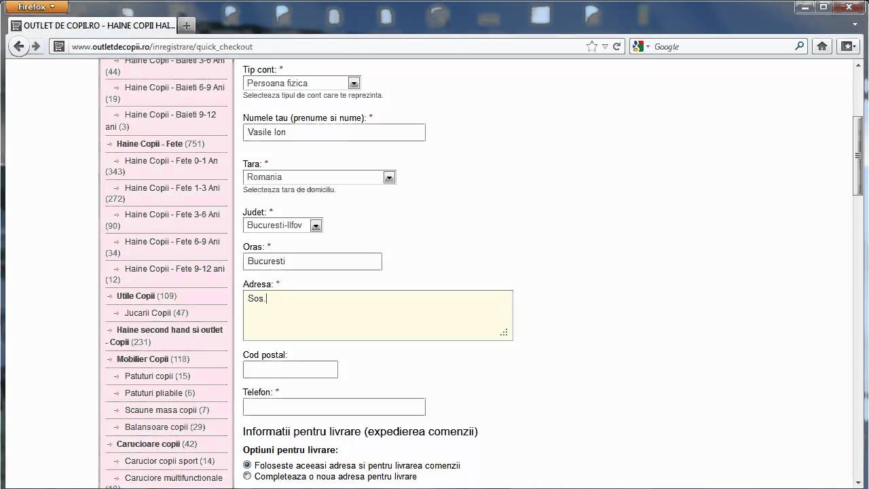Open a new tab with plus button
Screen dimensions: 869x489
click(x=186, y=26)
